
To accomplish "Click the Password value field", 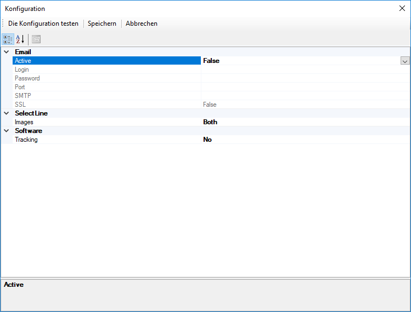I will pos(305,78).
